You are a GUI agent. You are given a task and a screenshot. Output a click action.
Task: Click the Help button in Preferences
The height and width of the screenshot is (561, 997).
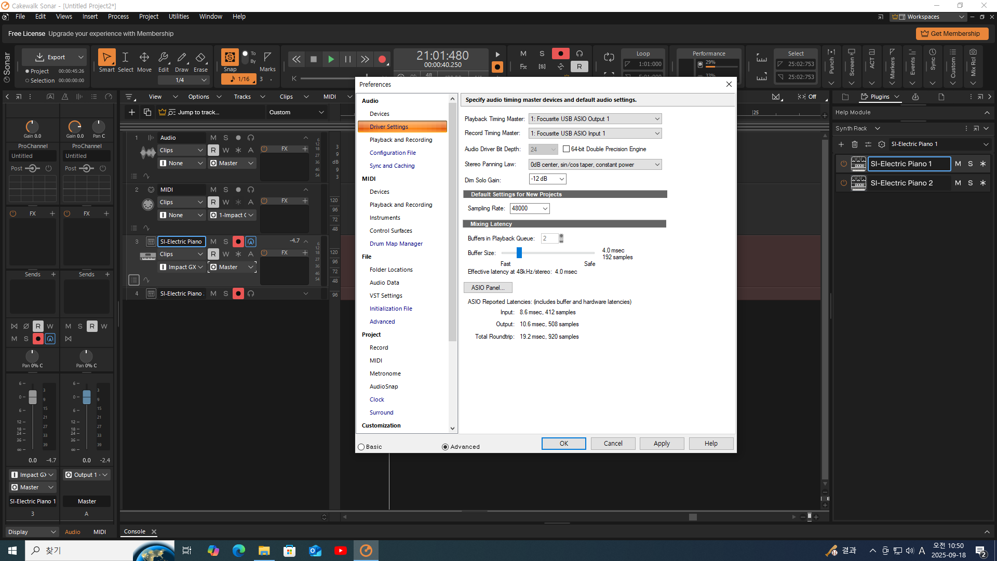(711, 444)
